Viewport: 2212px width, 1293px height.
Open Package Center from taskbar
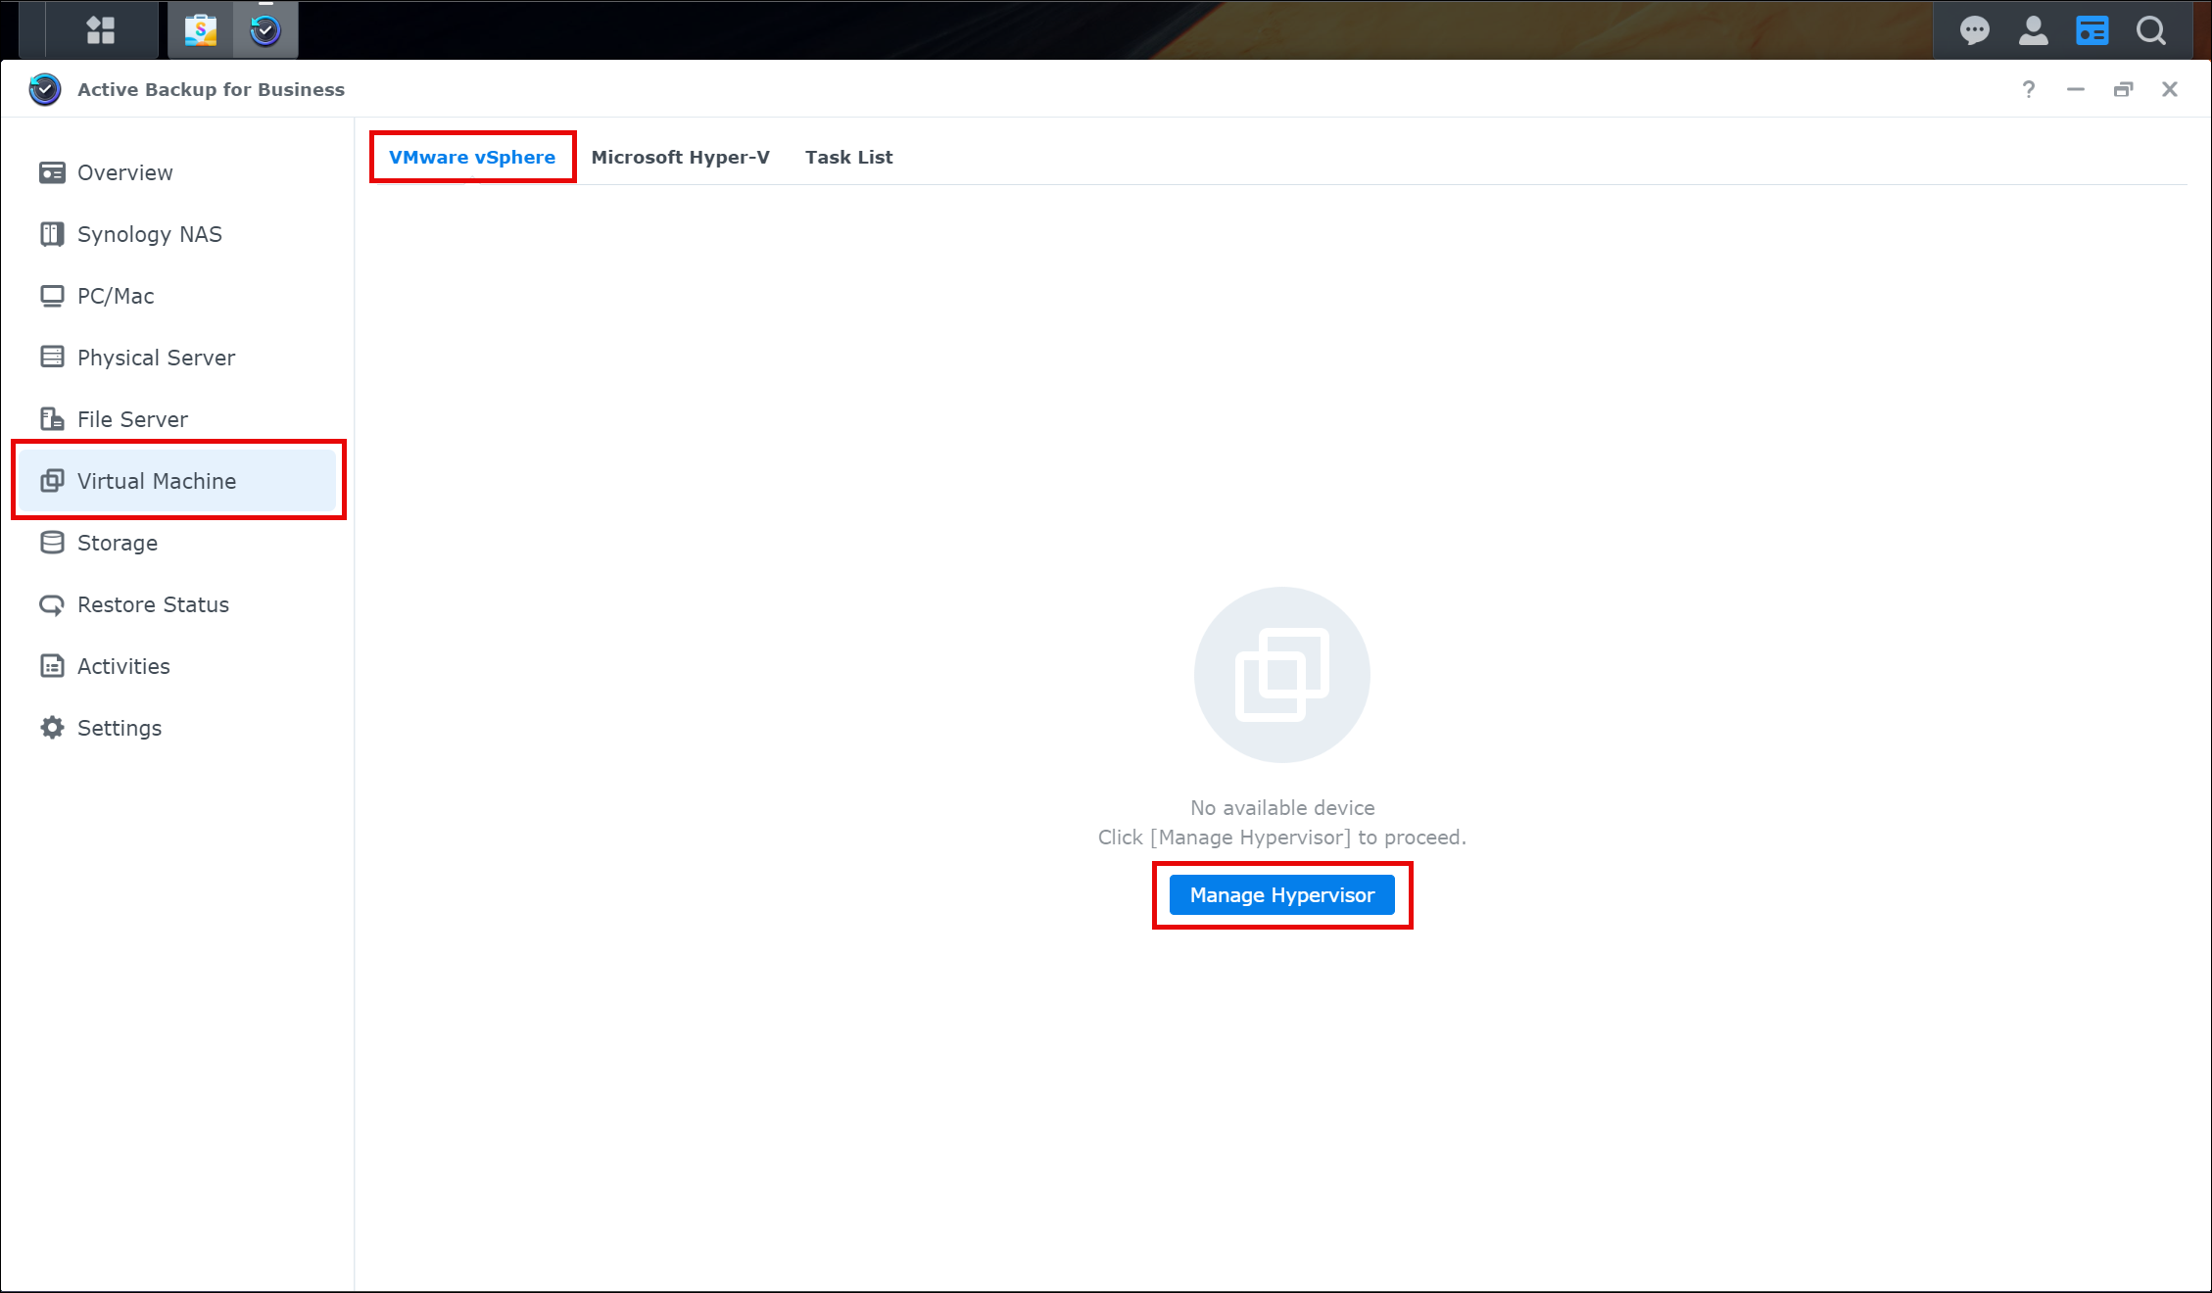[201, 30]
